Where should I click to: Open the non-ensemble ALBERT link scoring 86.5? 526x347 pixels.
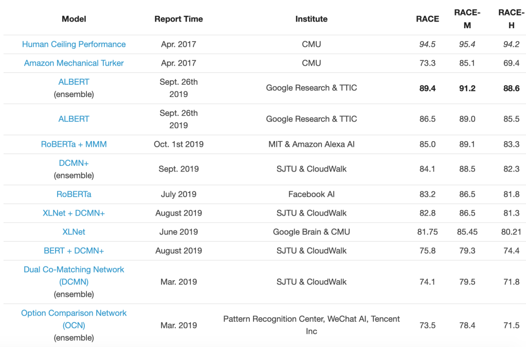(74, 119)
